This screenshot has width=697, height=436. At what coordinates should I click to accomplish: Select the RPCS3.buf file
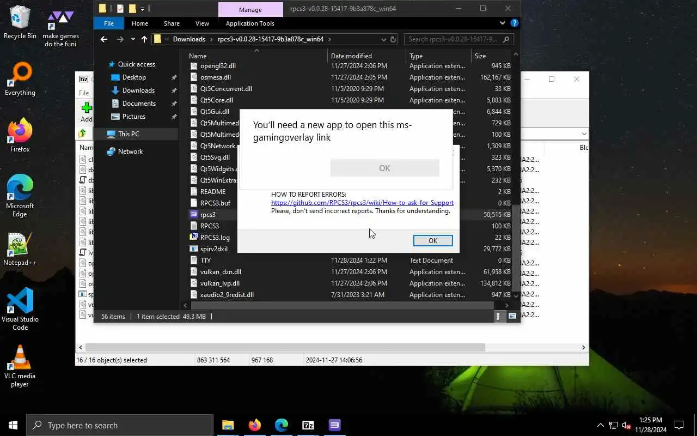(x=215, y=203)
